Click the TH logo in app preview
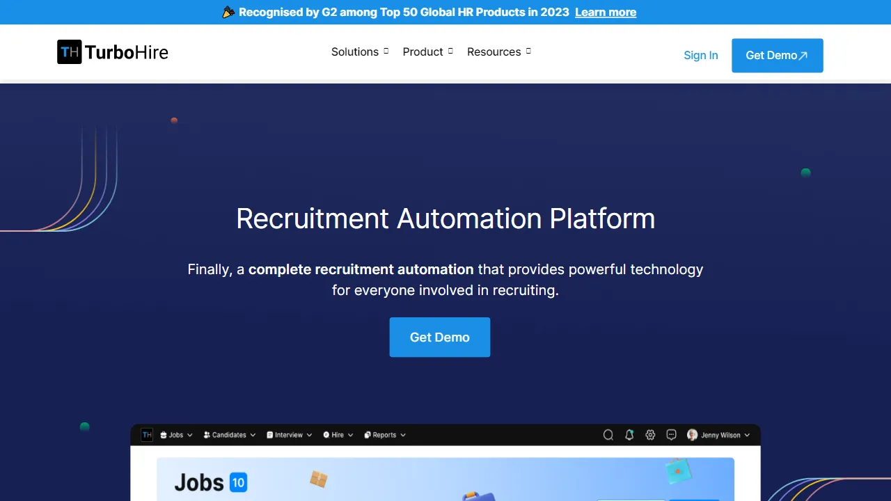 (147, 435)
